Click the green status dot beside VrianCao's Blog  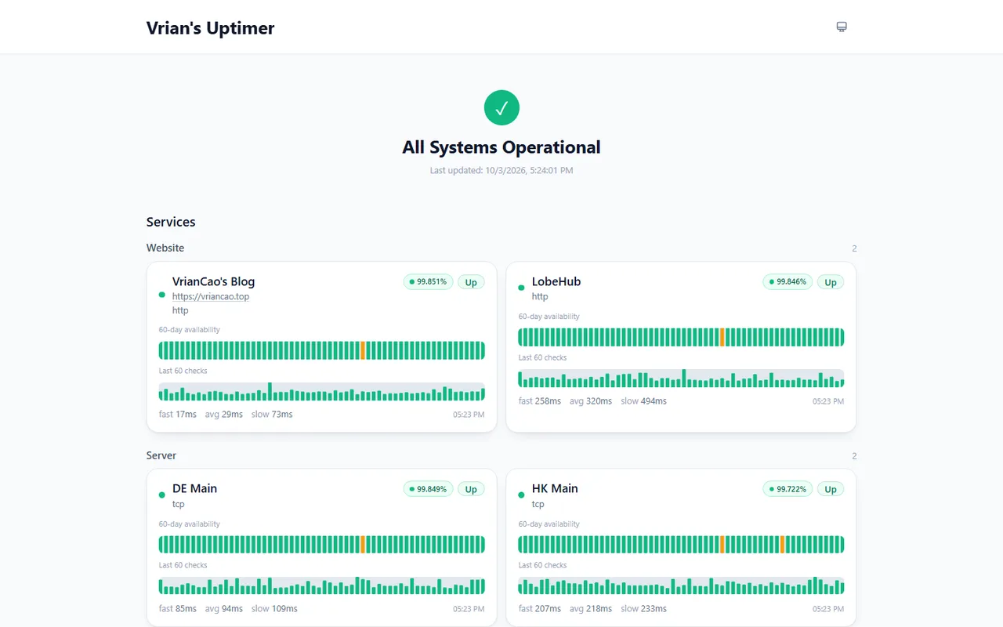tap(162, 295)
